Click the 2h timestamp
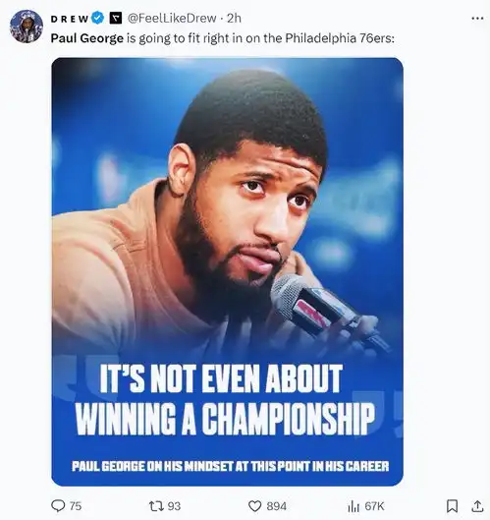Viewport: 490px width, 520px height. click(234, 19)
